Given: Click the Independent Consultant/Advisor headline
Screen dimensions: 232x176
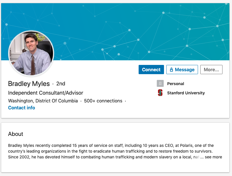Looking at the screenshot, I should (46, 93).
